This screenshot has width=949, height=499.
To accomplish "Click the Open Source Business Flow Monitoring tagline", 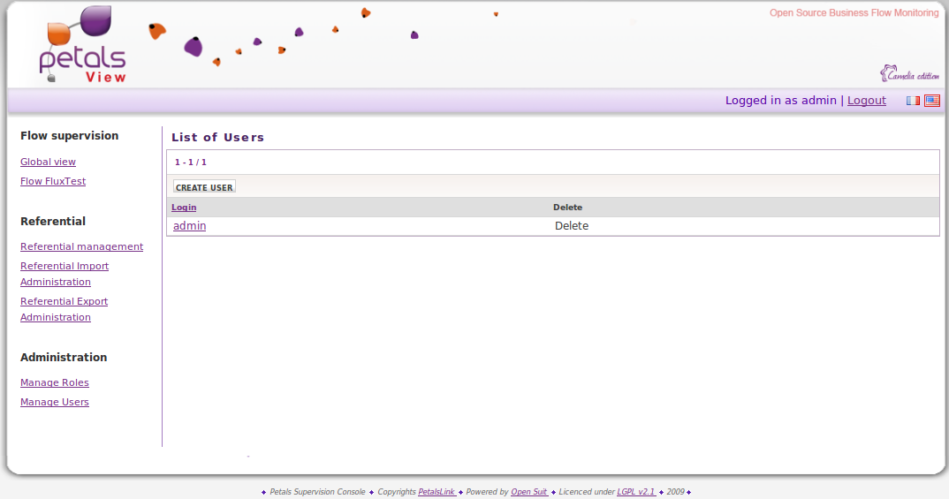I will pos(854,13).
